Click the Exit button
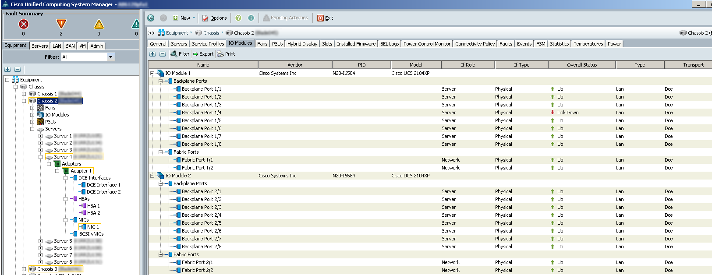 click(325, 18)
